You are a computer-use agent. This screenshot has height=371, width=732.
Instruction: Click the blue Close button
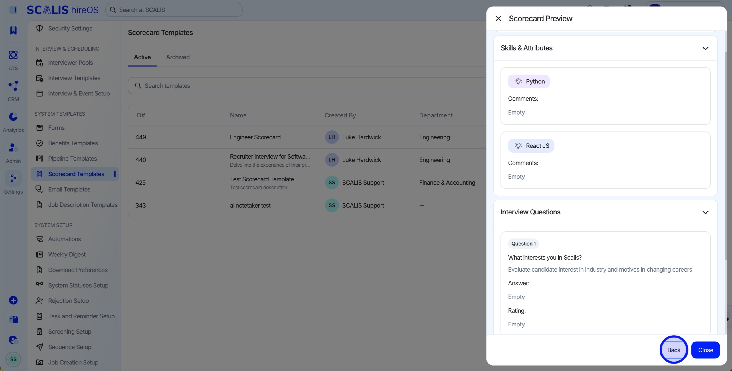705,350
